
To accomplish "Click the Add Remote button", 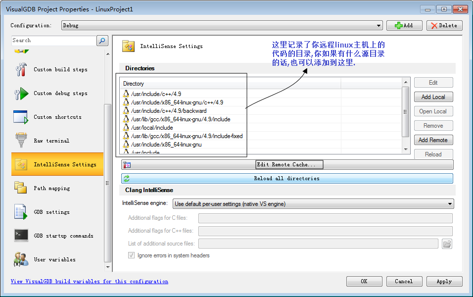I will [x=433, y=140].
